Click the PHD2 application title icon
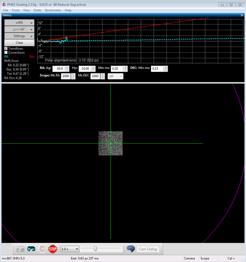The width and height of the screenshot is (246, 262). (4, 4)
